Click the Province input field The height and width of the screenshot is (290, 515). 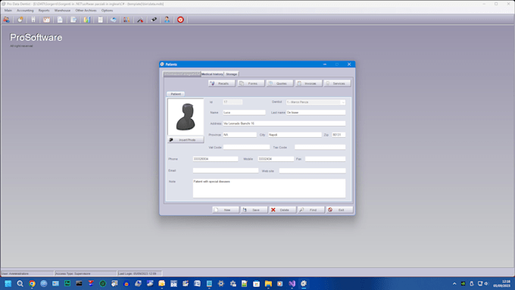point(240,135)
